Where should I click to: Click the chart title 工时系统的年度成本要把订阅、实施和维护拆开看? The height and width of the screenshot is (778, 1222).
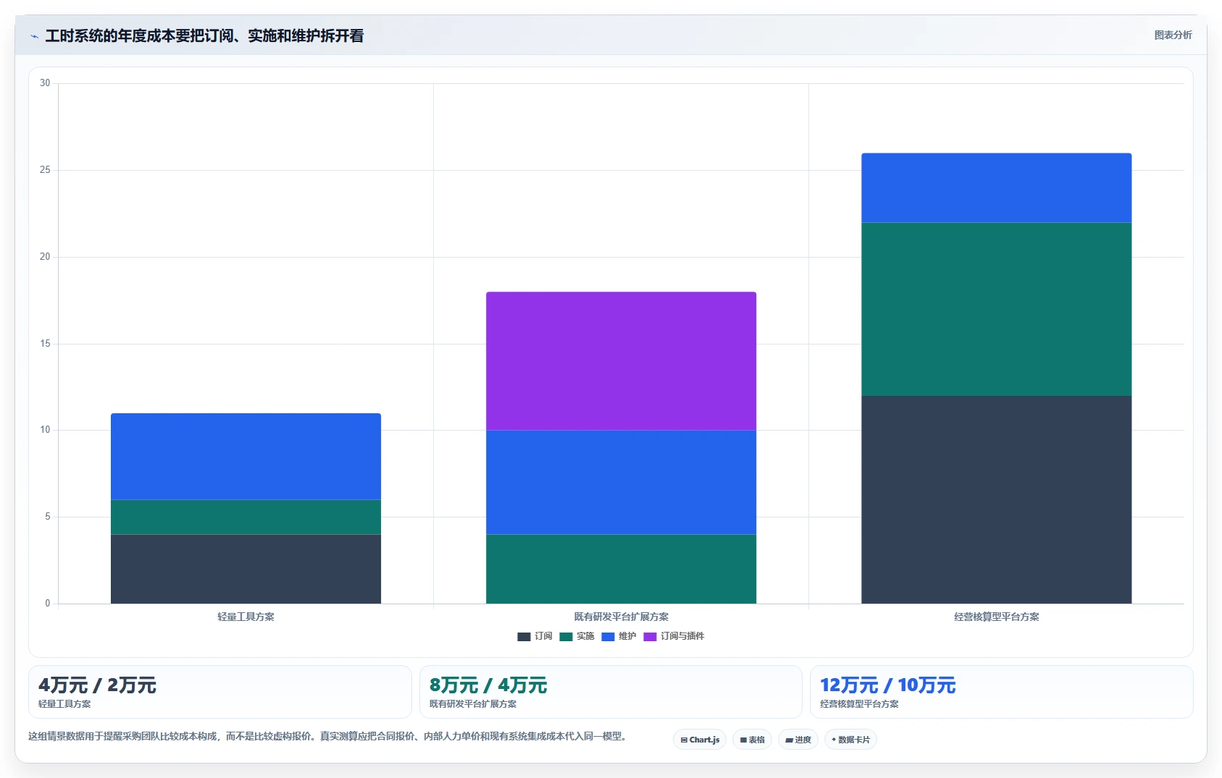coord(204,35)
